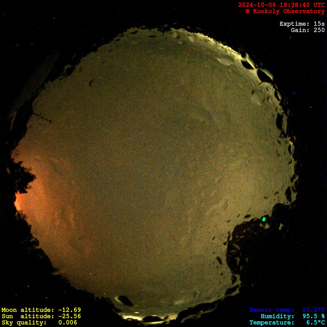Click the bright green light near the dome
Viewport: 327px width, 327px height.
point(264,219)
